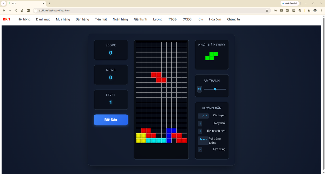The image size is (325, 174).
Task: Expand the tab search dropdown arrow
Action: [x=3, y=3]
